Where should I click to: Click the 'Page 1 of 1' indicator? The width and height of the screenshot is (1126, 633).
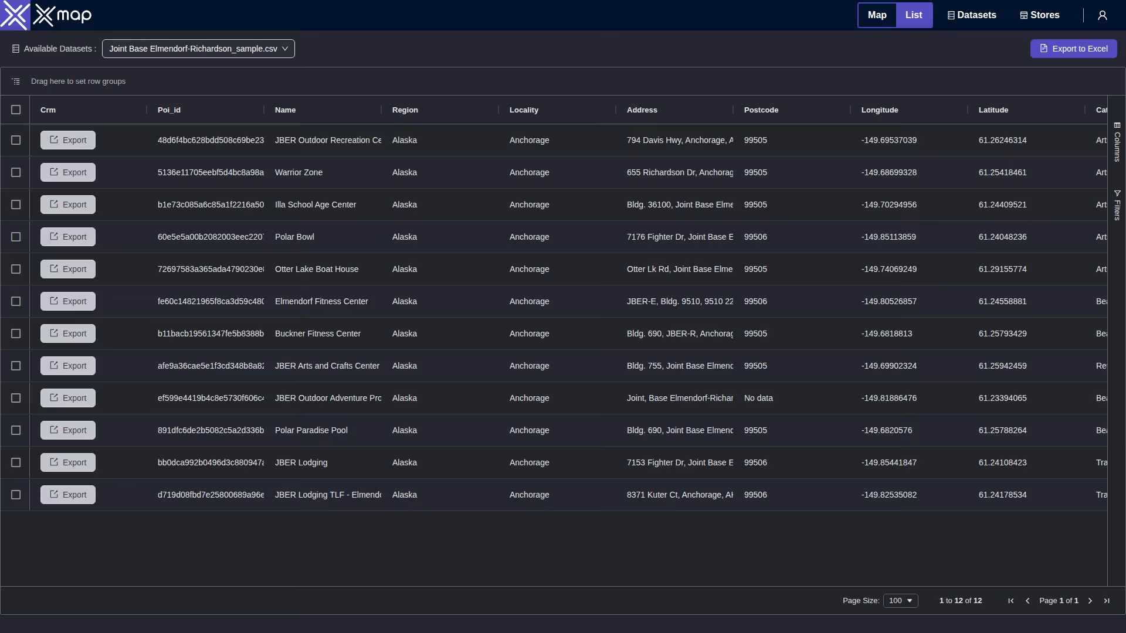[1059, 601]
